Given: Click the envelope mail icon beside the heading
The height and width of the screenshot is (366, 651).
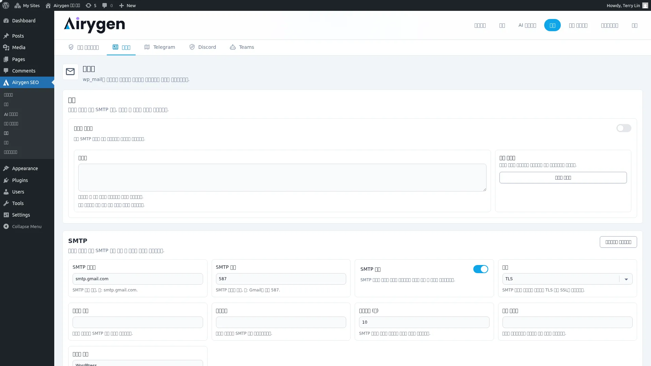Looking at the screenshot, I should point(70,72).
